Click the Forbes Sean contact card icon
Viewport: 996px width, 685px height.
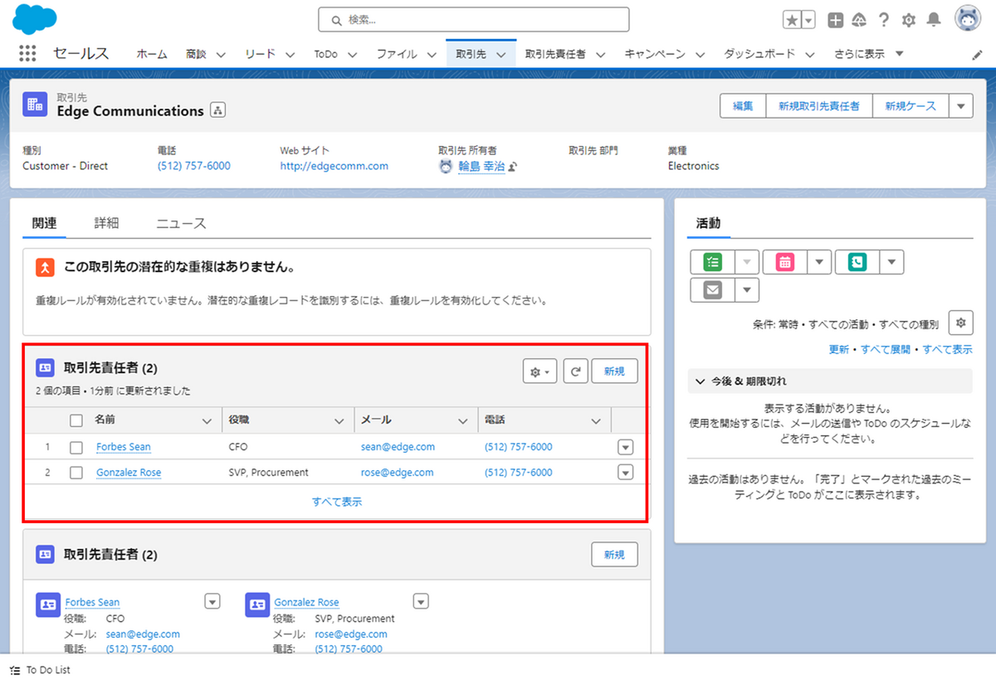[x=47, y=605]
